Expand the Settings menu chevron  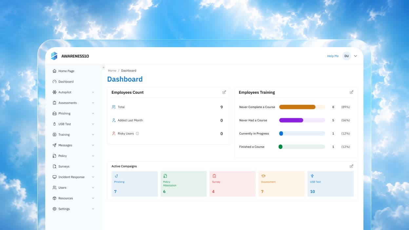[93, 209]
